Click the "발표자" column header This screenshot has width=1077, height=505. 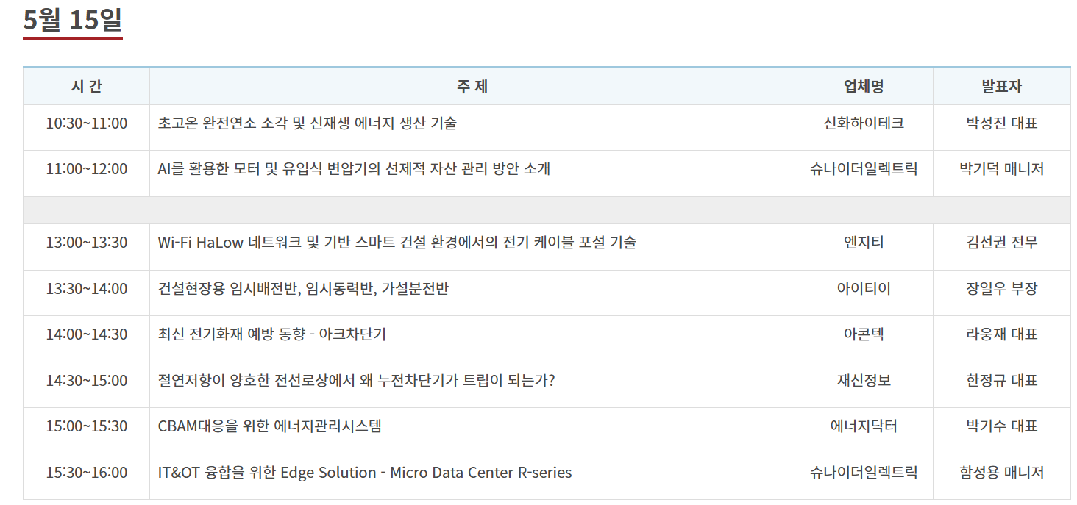tap(1001, 87)
